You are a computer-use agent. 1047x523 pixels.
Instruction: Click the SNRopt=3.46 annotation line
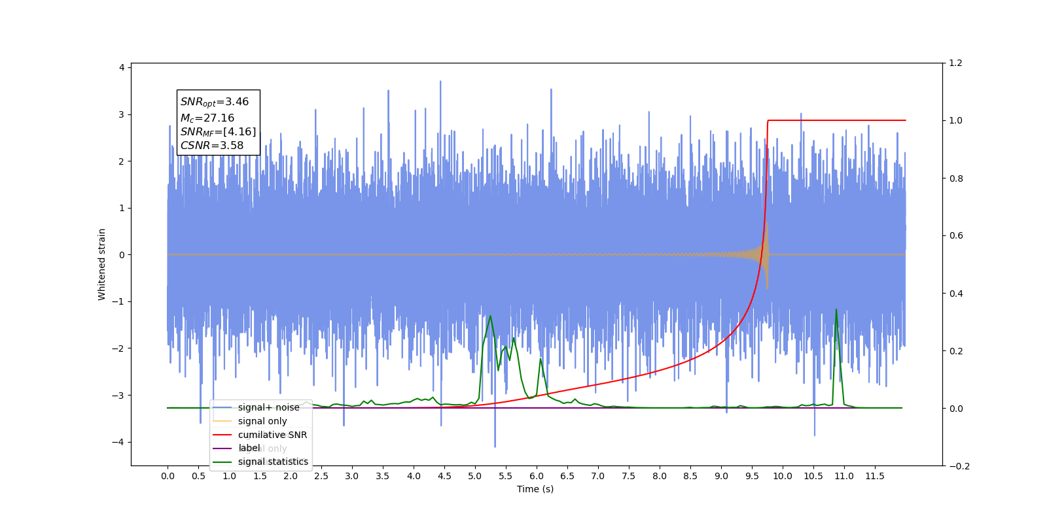[215, 102]
